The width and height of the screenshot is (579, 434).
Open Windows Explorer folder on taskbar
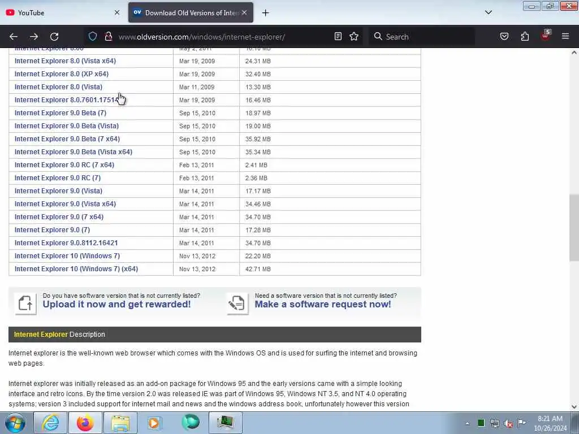click(120, 423)
